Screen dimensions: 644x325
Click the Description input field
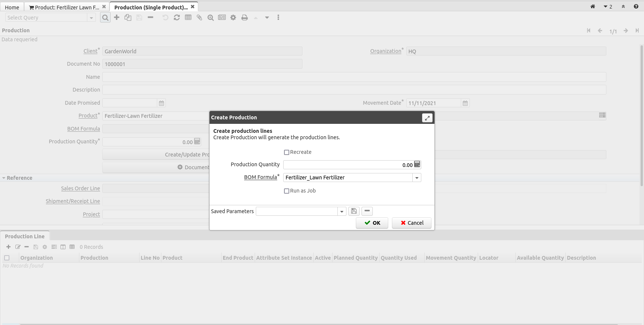[354, 90]
